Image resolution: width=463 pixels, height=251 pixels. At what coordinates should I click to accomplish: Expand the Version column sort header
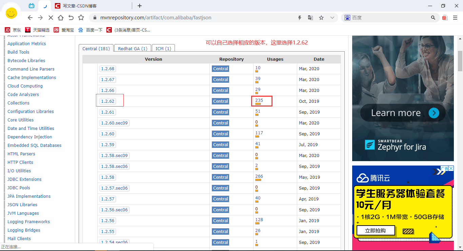click(x=154, y=59)
